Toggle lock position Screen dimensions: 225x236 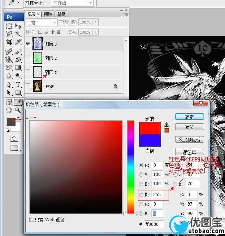[52, 32]
